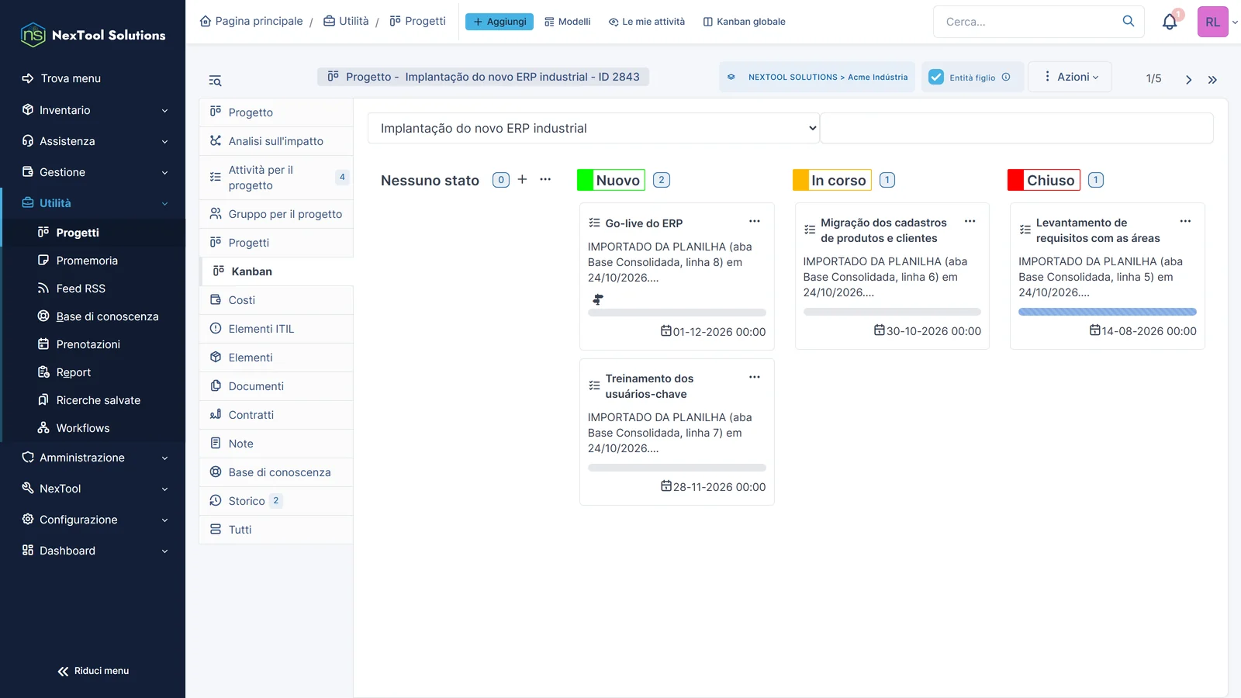Add card to Nessuno stato column
This screenshot has height=698, width=1241.
click(x=522, y=179)
